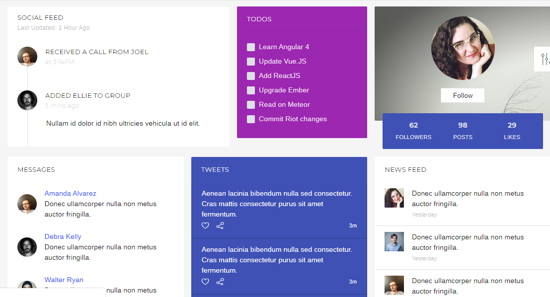Click avatar beside Received a Call from Joel
The width and height of the screenshot is (550, 297).
[27, 57]
